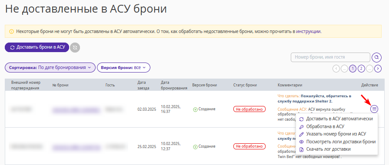Open the 'Версия брони: все' dropdown
The width and height of the screenshot is (389, 165).
point(123,67)
